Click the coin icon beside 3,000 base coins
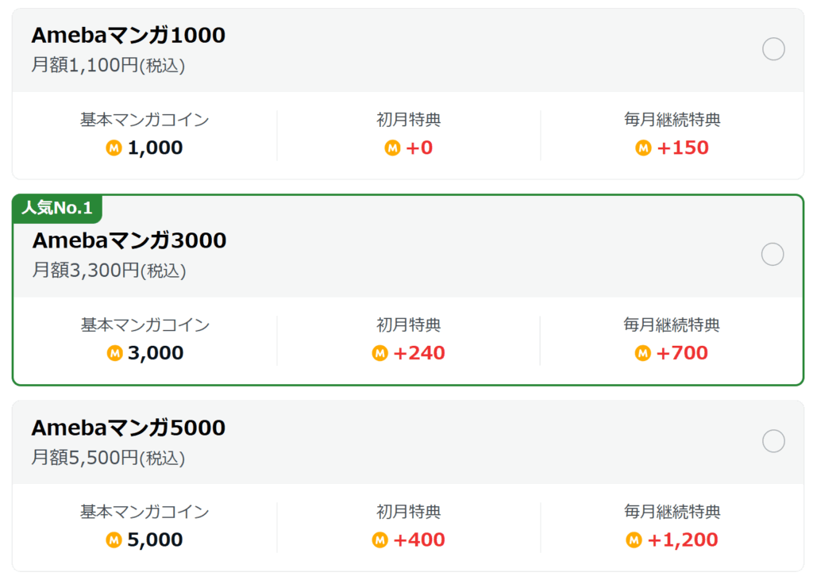This screenshot has height=580, width=813. [114, 353]
